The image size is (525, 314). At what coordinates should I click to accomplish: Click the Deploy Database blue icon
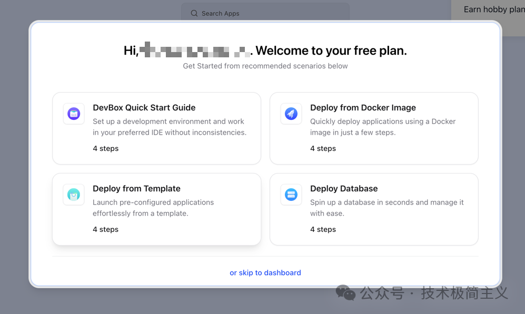coord(291,195)
